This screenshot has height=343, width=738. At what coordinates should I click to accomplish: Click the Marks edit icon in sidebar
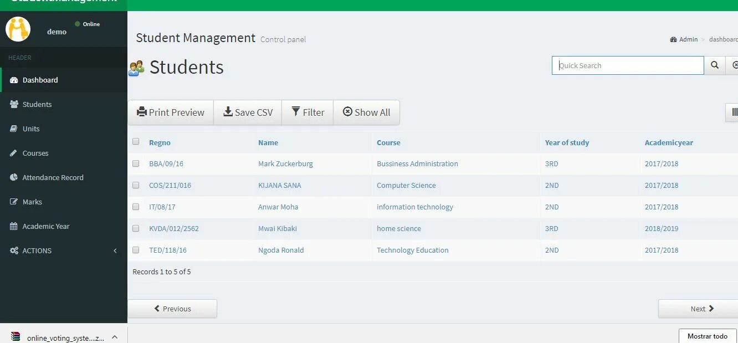coord(14,202)
